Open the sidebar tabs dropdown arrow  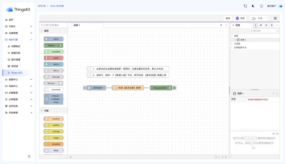(277, 25)
